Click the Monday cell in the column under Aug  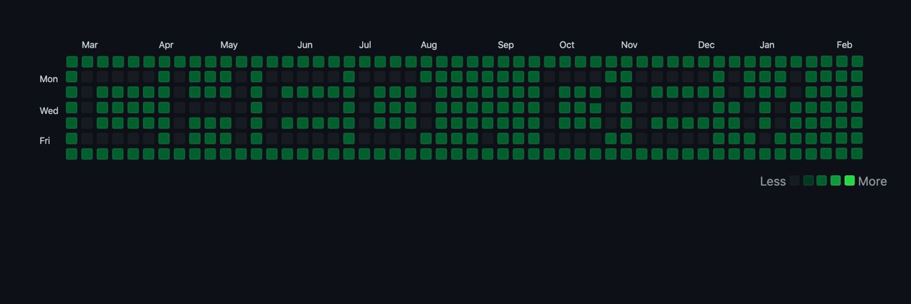426,76
